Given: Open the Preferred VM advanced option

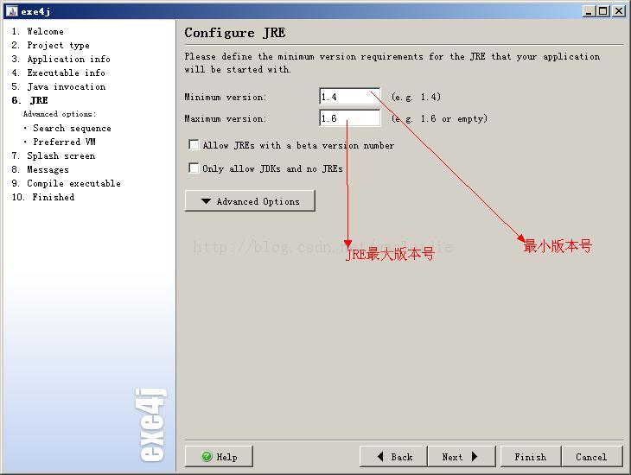Looking at the screenshot, I should pyautogui.click(x=64, y=142).
